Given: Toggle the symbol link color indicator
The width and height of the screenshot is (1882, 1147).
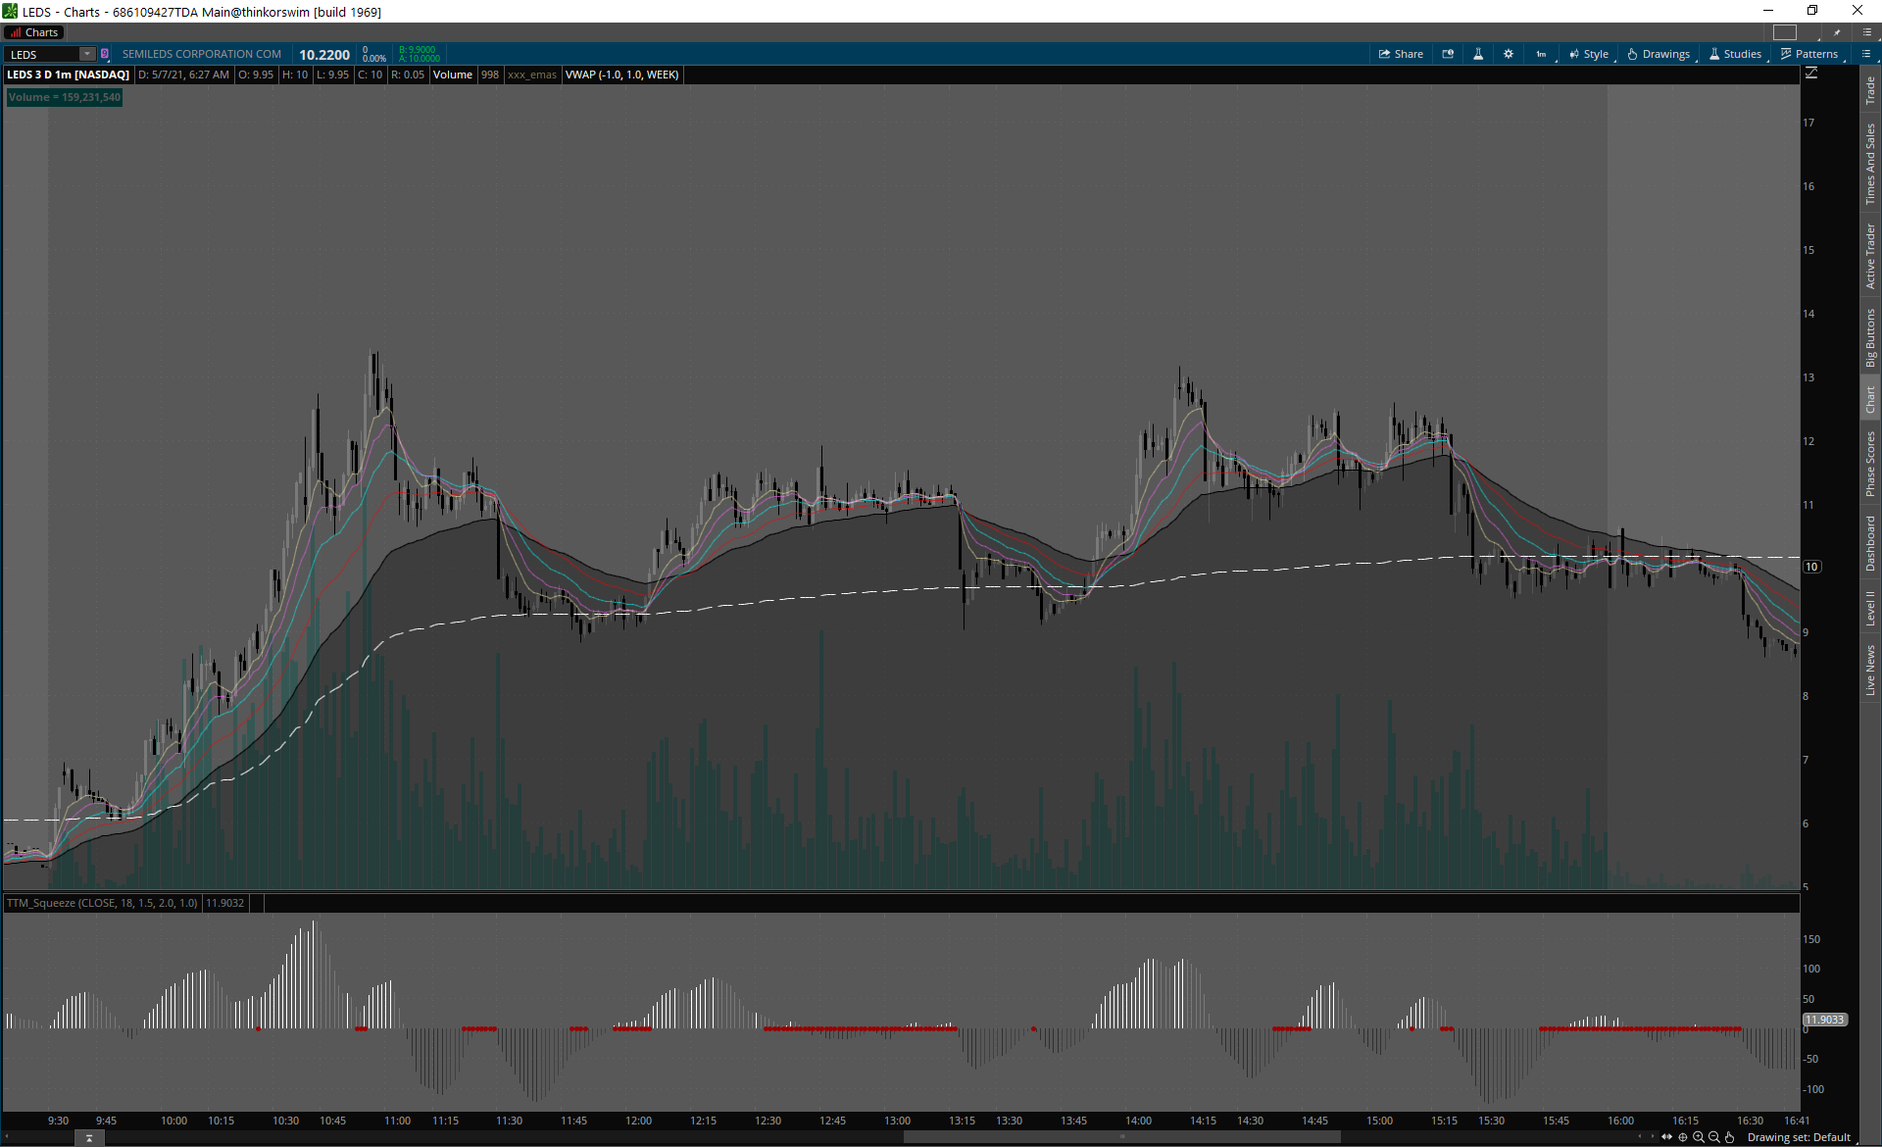Looking at the screenshot, I should click(x=105, y=54).
